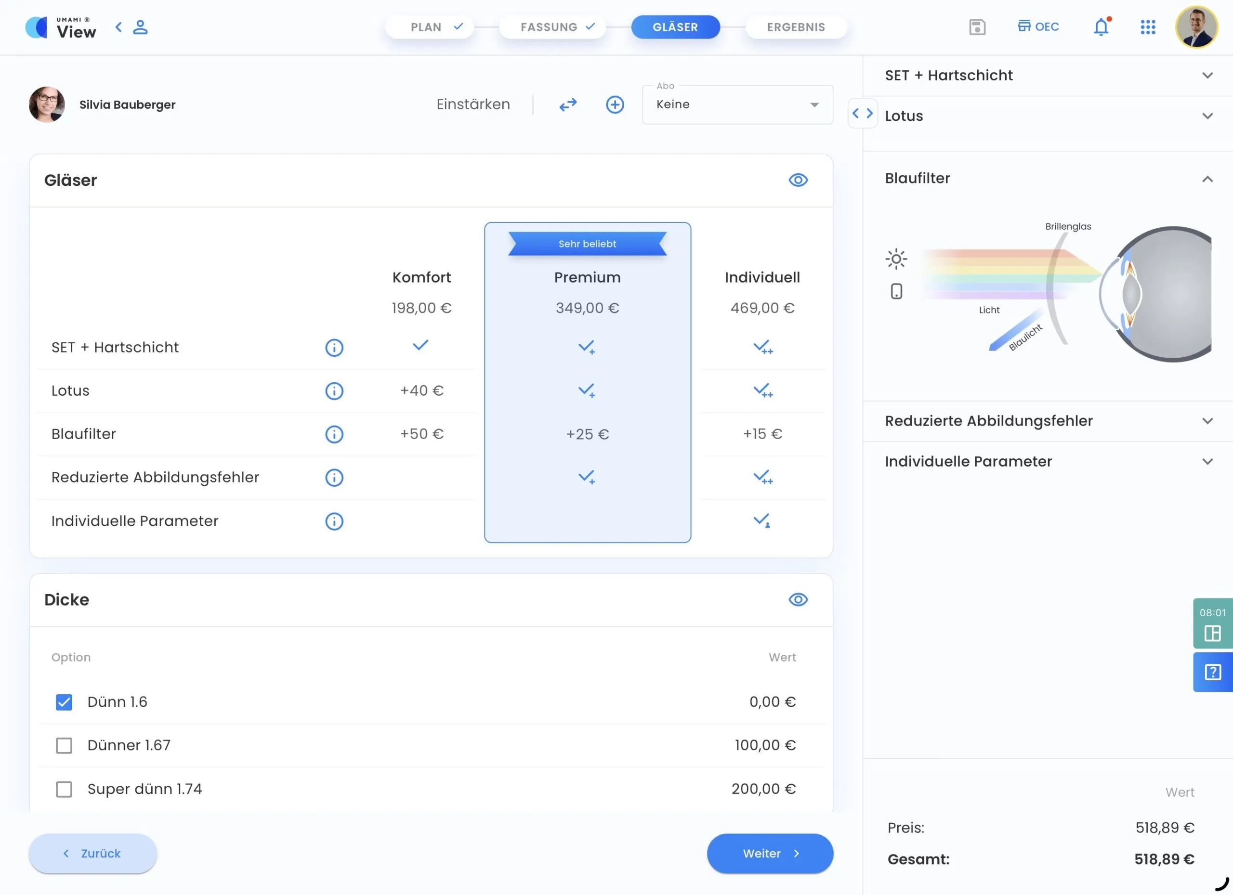Screen dimensions: 1233x895
Task: Toggle the eye icon on the Gläser section
Action: pos(798,180)
